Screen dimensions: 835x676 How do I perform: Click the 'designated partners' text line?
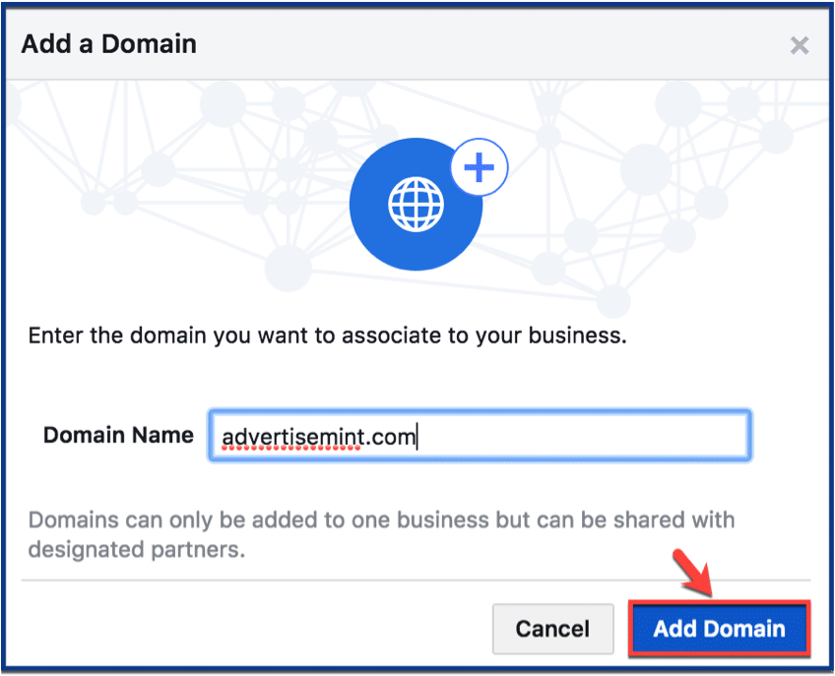[137, 550]
